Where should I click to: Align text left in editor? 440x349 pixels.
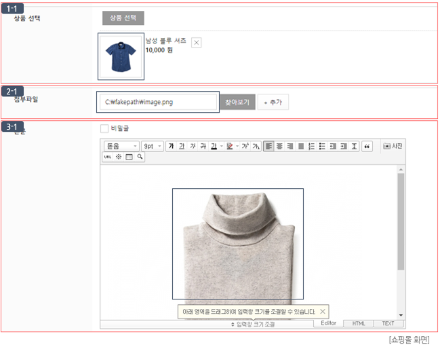pos(268,146)
